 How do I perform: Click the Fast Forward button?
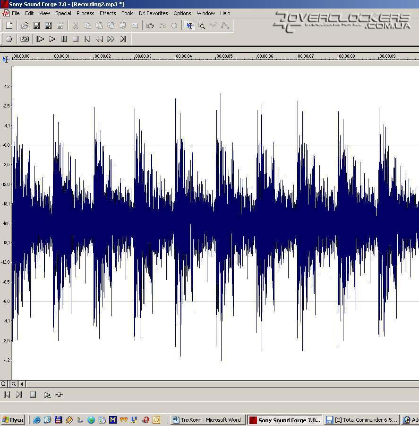[111, 39]
